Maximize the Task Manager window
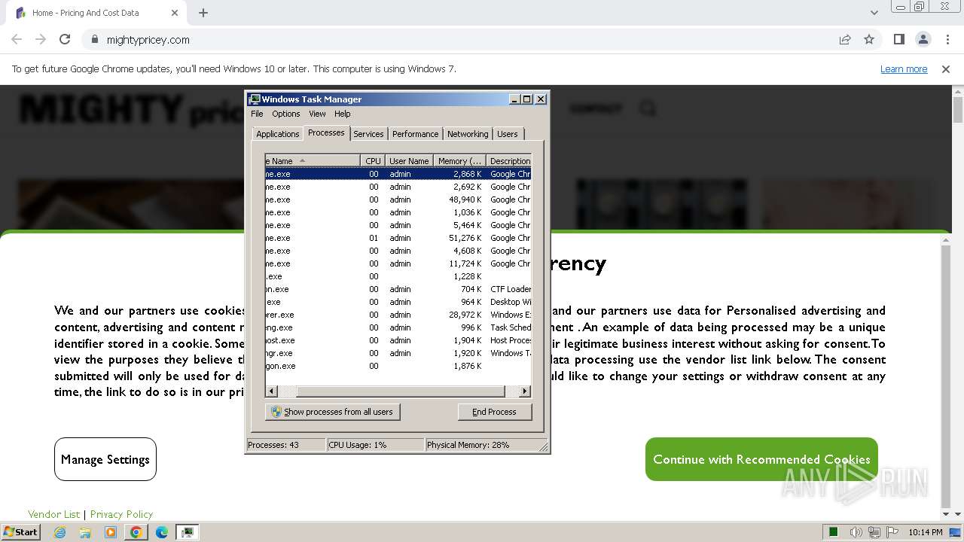 click(526, 99)
